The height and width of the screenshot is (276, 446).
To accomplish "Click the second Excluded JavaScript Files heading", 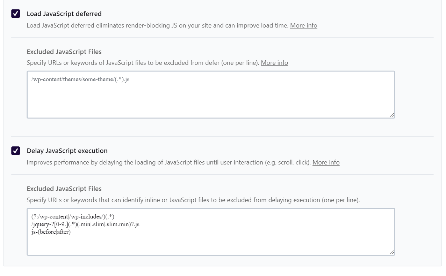I will coord(64,189).
